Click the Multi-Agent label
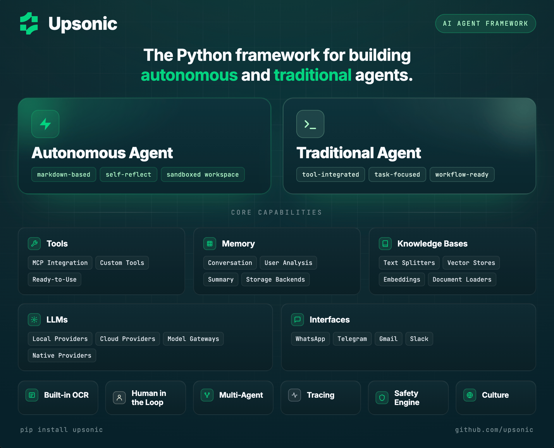 coord(241,395)
